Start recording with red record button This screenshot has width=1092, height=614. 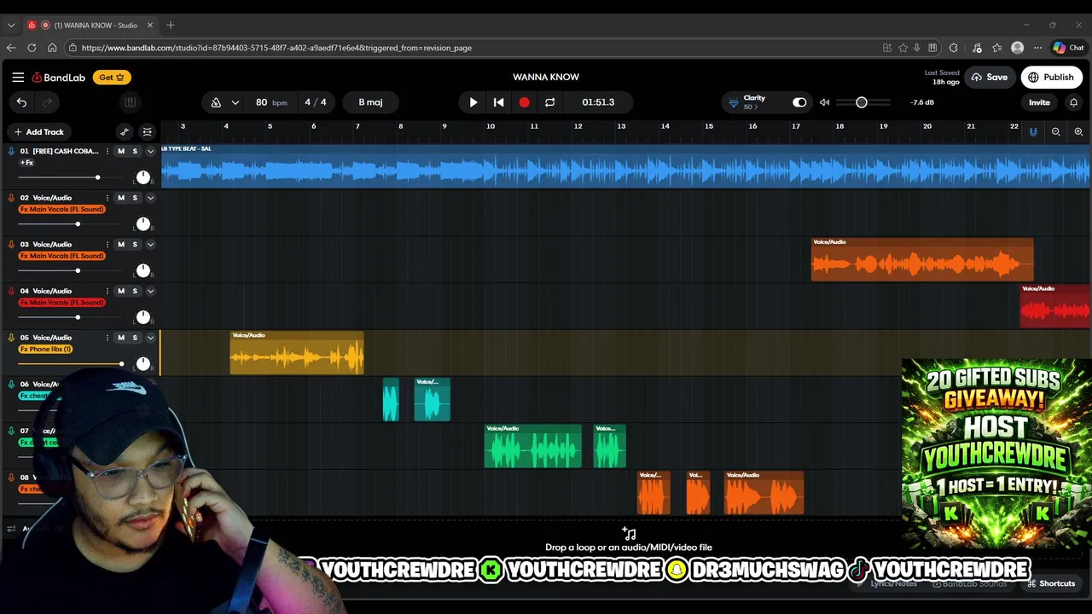click(524, 102)
